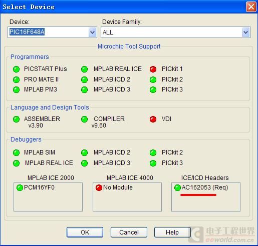
Task: Click the MPLAB PM3 label
Action: [41, 89]
